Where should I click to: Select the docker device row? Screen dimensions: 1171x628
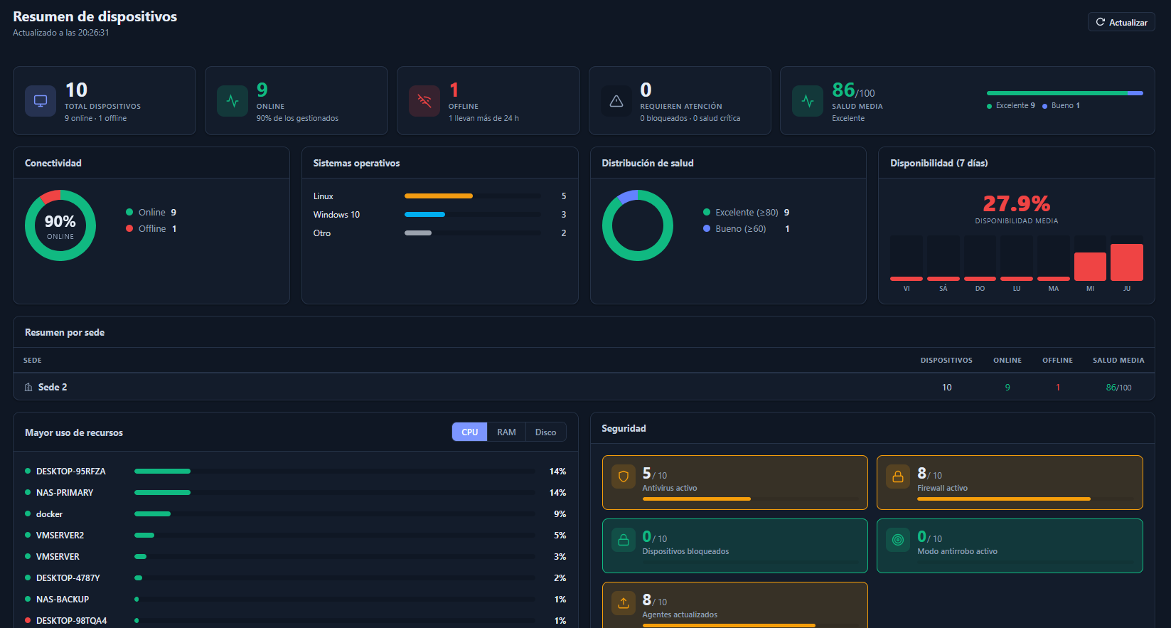click(x=296, y=513)
